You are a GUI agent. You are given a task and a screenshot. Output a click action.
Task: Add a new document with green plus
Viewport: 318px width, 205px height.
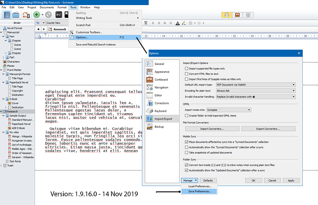36,15
